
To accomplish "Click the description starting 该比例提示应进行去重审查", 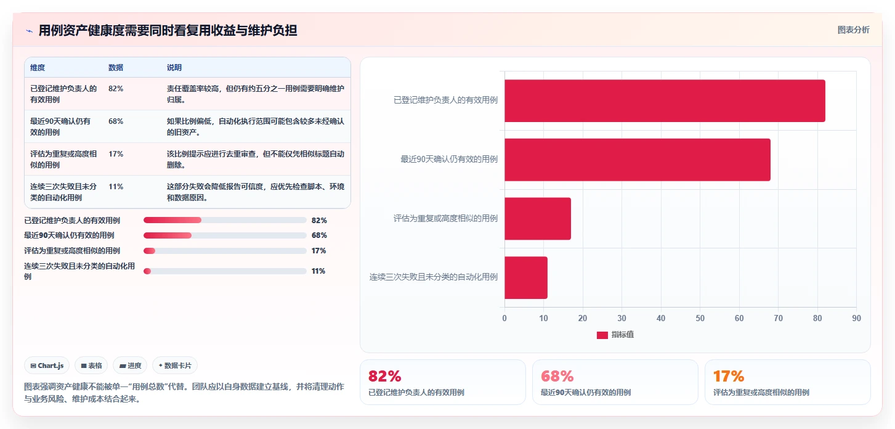I will pyautogui.click(x=256, y=159).
